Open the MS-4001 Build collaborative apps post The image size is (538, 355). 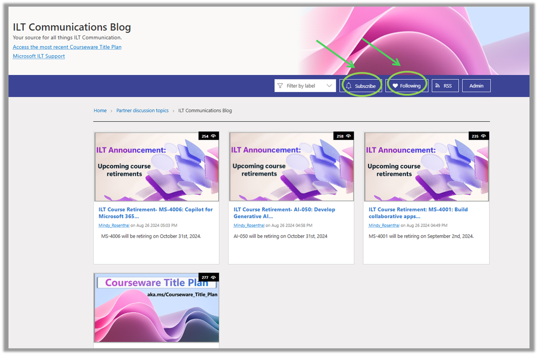(x=418, y=213)
